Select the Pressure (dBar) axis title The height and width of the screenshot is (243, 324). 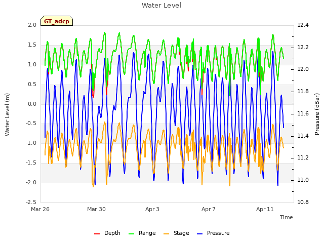click(317, 114)
